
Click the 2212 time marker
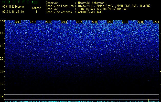tap(33, 22)
